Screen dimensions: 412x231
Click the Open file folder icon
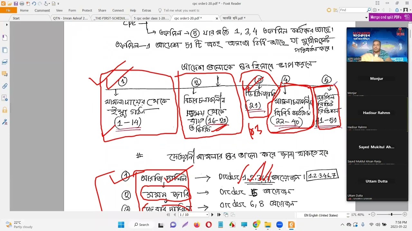pyautogui.click(x=10, y=4)
